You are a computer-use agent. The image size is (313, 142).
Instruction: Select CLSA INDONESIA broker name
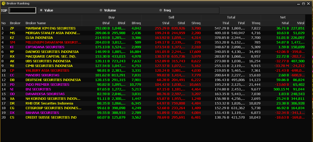click(x=39, y=38)
